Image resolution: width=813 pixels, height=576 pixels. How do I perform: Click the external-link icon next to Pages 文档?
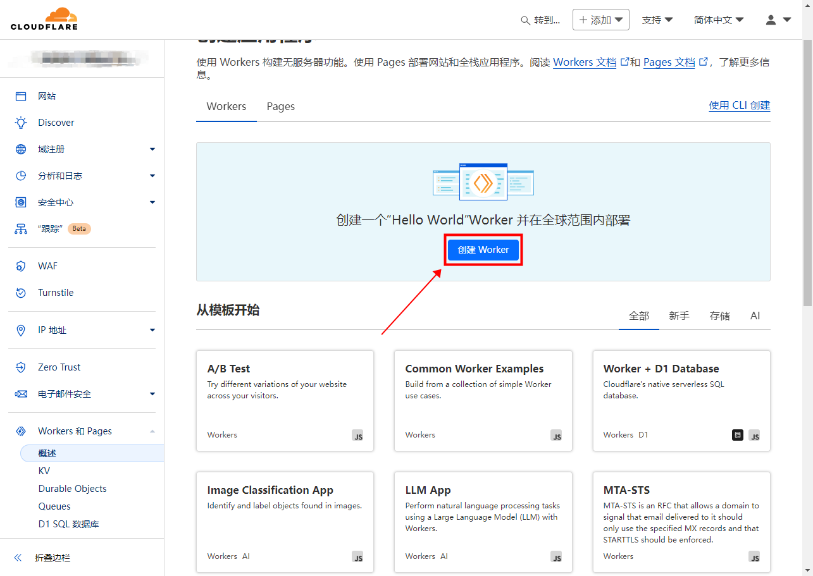point(702,62)
